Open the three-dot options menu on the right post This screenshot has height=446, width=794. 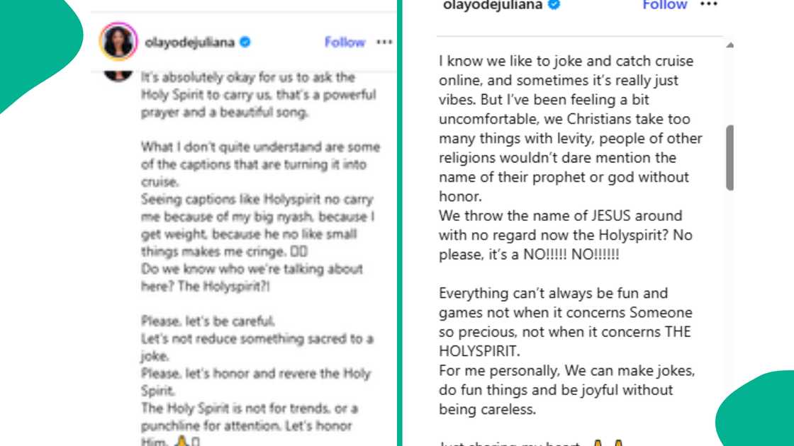(708, 5)
